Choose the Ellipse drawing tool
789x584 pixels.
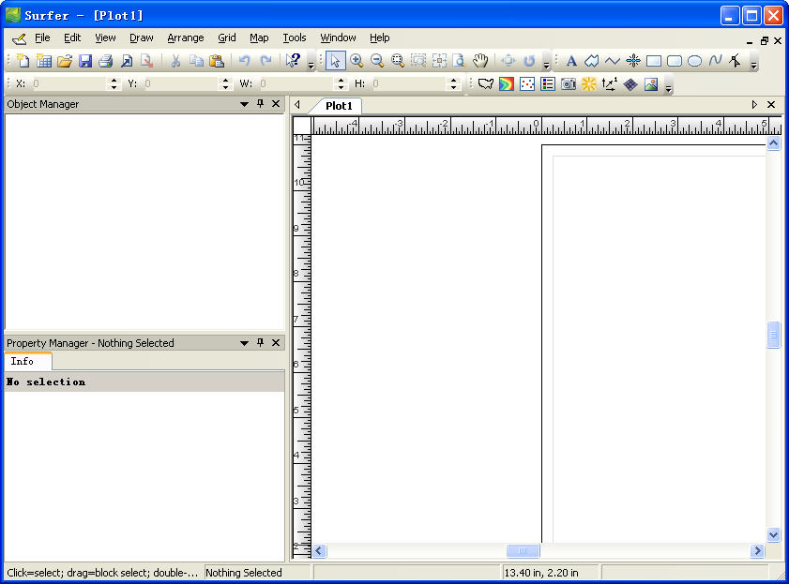(x=695, y=61)
